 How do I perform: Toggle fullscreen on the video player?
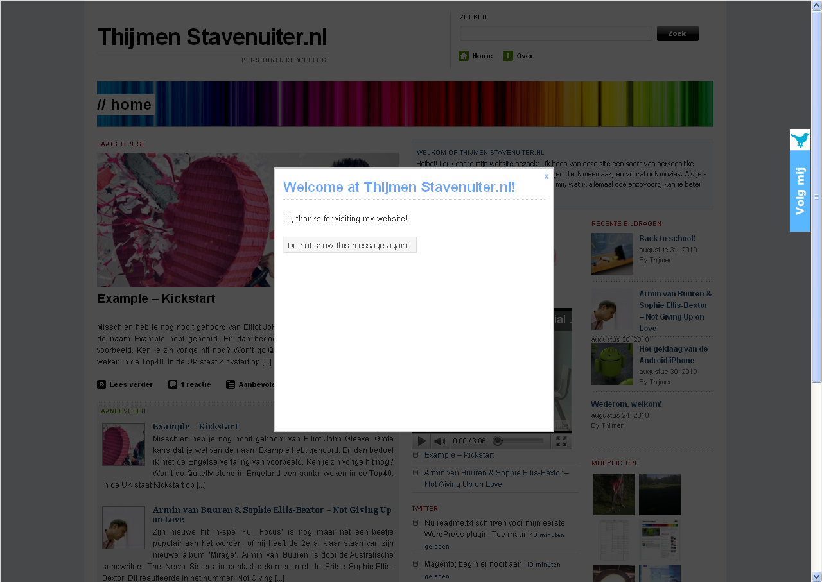[x=561, y=441]
